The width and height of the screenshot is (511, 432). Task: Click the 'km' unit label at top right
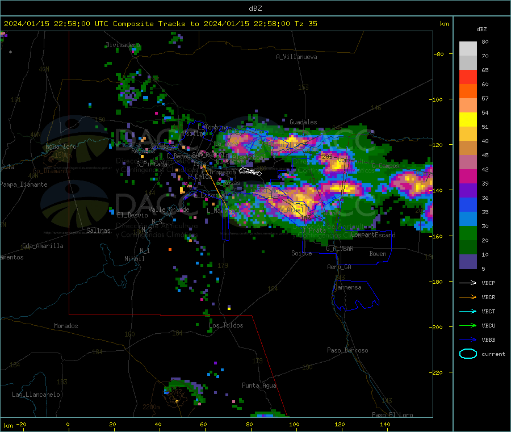[x=444, y=24]
